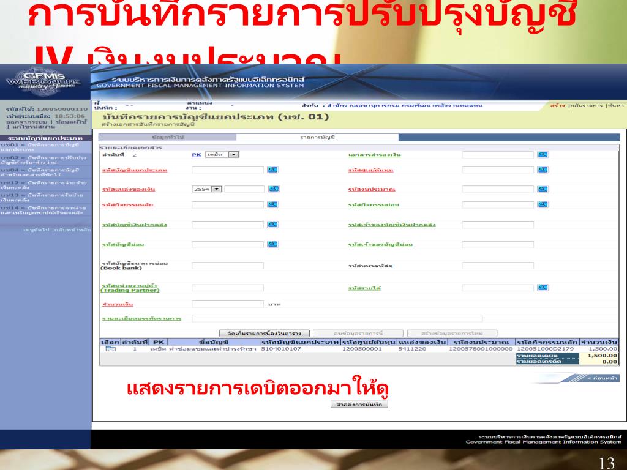Viewport: 627px width, 470px height.
Task: Select บช13 menu item in sidebar
Action: 45,198
